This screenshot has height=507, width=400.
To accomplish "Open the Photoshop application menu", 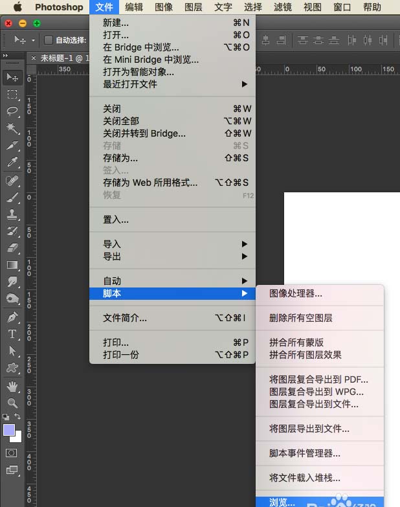I will point(59,7).
